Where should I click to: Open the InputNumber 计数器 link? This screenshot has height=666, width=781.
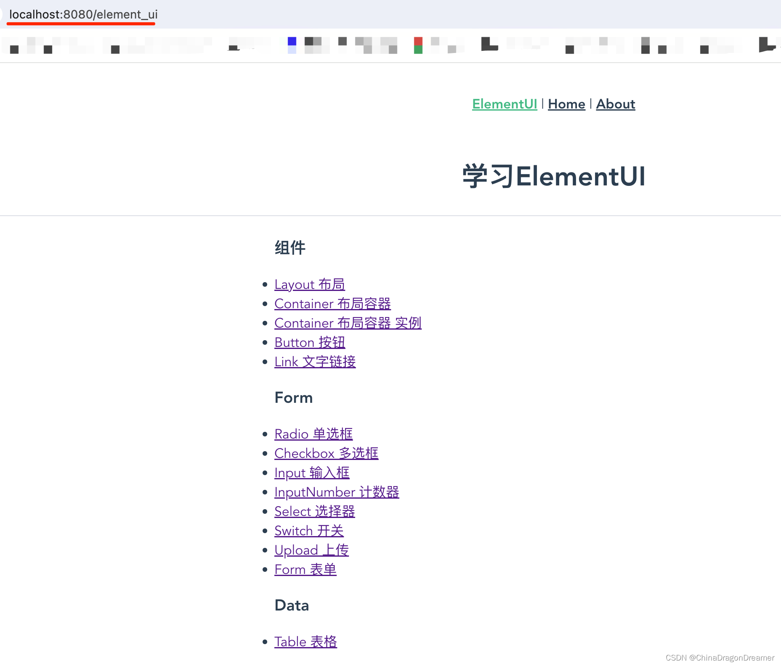click(x=337, y=492)
